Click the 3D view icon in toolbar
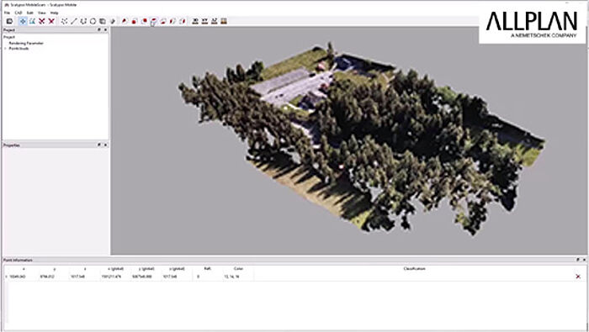Image resolution: width=589 pixels, height=332 pixels. (195, 21)
